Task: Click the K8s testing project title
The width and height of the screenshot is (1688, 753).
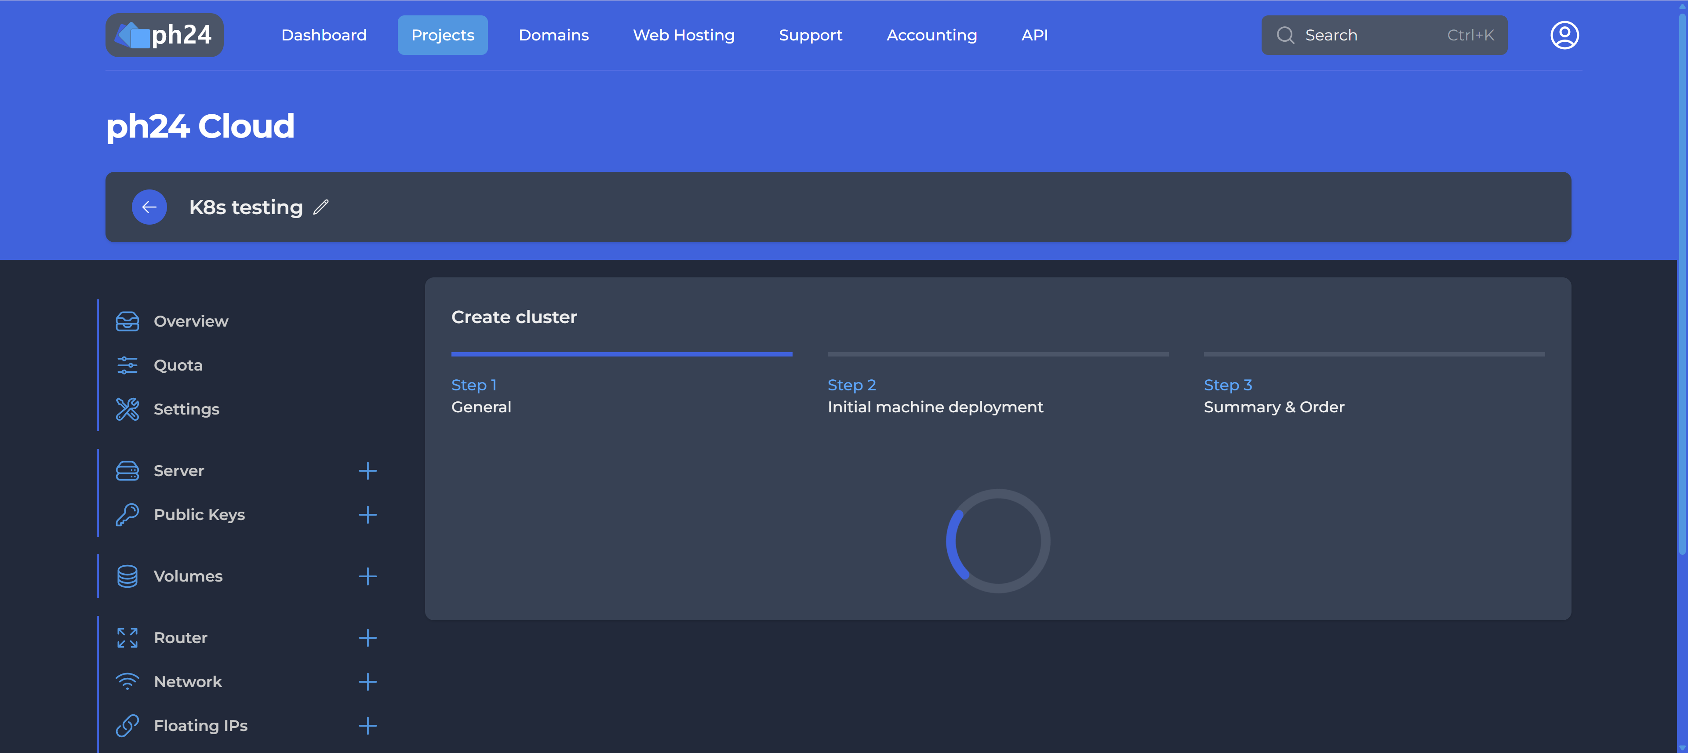Action: click(x=246, y=207)
